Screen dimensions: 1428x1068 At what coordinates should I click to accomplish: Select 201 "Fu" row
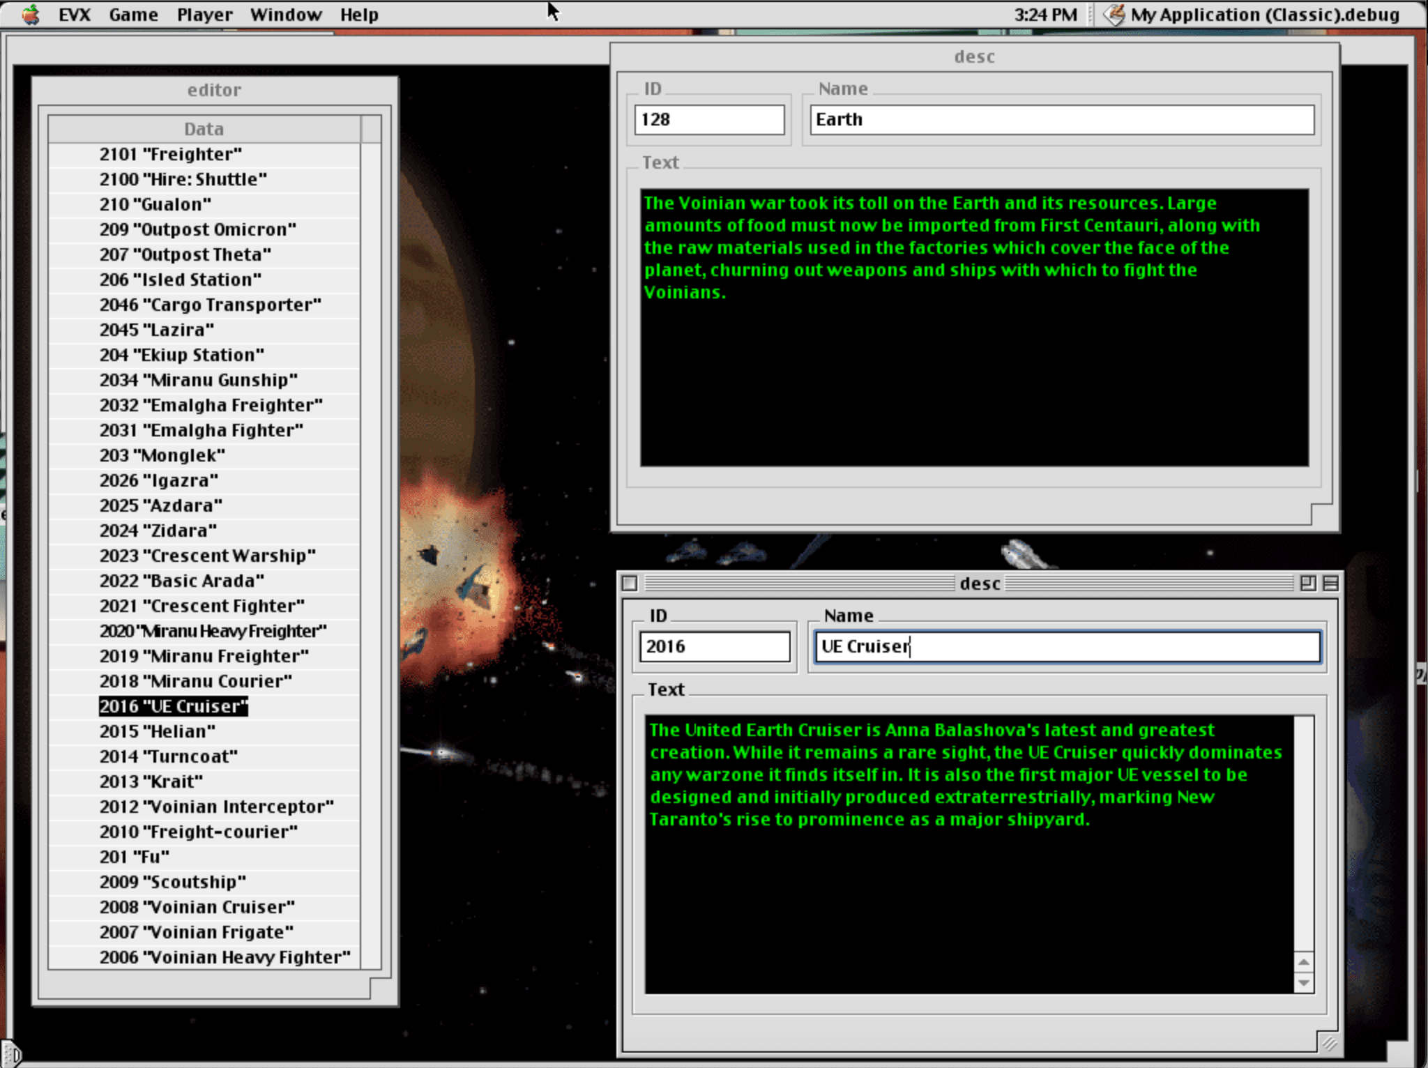click(204, 857)
